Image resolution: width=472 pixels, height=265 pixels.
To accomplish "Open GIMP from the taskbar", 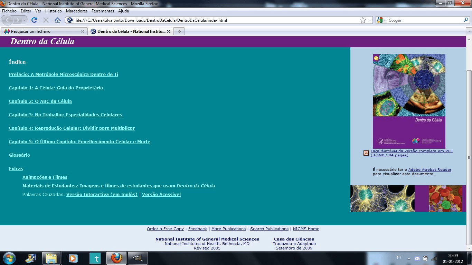I will coord(138,258).
